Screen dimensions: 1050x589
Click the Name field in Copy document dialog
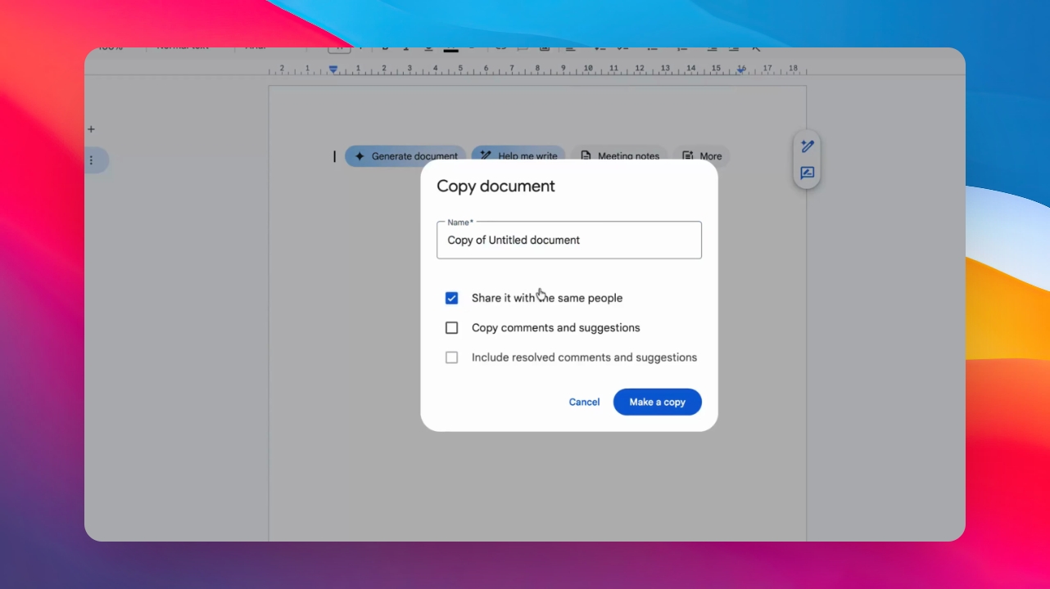pos(569,240)
